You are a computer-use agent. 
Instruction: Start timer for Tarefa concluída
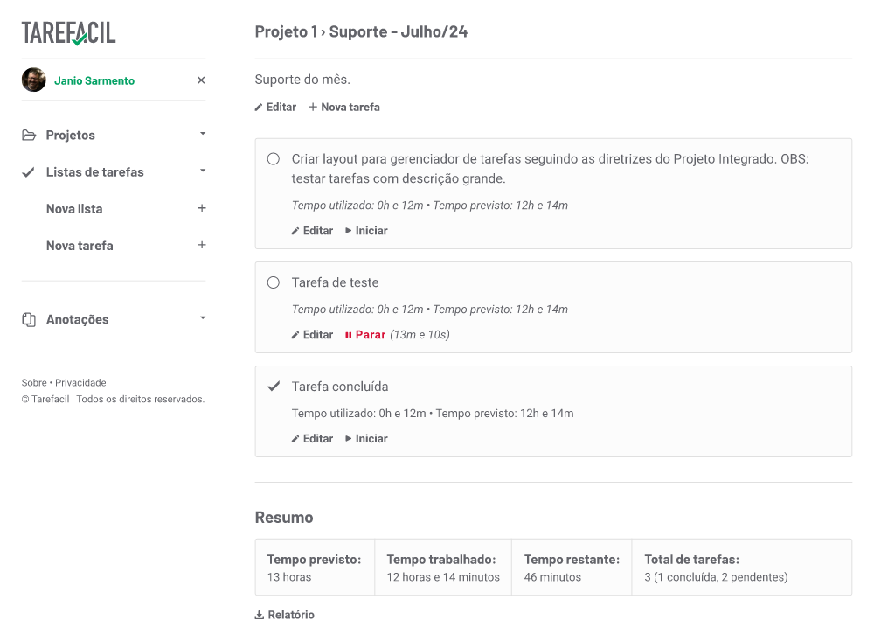(366, 439)
